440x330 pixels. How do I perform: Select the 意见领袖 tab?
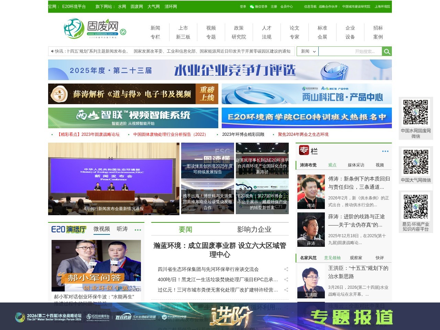pyautogui.click(x=332, y=258)
